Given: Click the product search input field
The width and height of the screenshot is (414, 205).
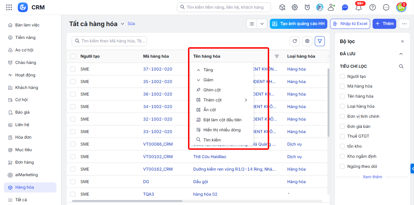Looking at the screenshot, I should tap(109, 41).
